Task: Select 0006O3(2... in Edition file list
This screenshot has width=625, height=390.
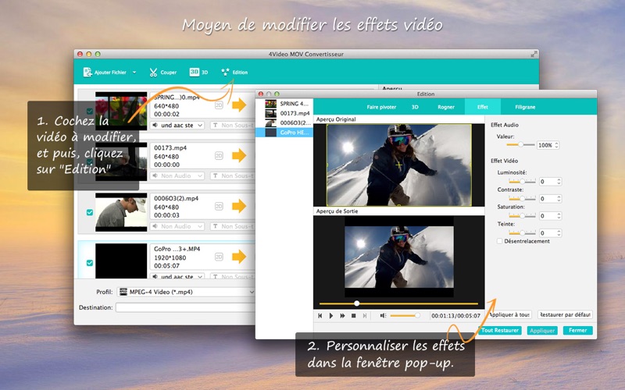Action: pyautogui.click(x=284, y=123)
